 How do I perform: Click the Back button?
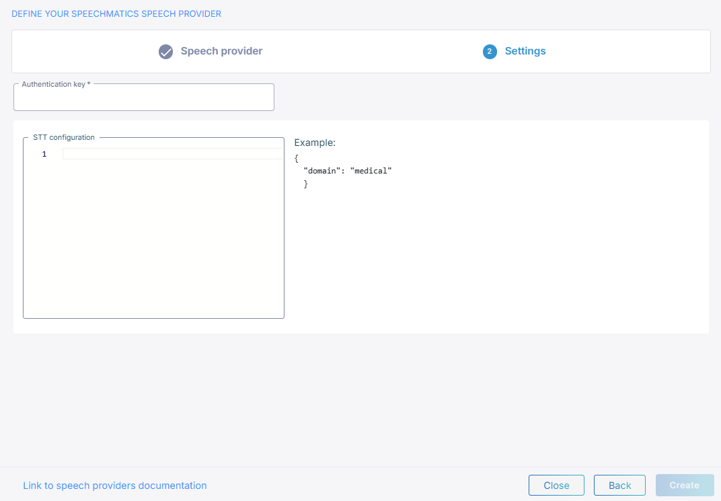[x=620, y=486]
